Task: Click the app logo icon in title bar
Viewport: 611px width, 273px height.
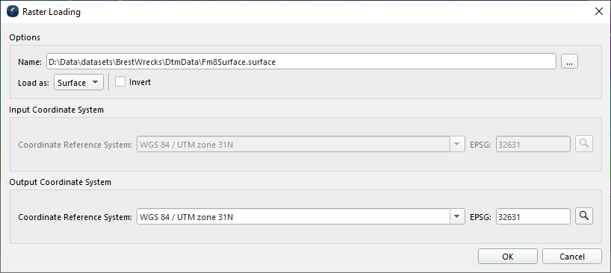Action: pyautogui.click(x=13, y=12)
